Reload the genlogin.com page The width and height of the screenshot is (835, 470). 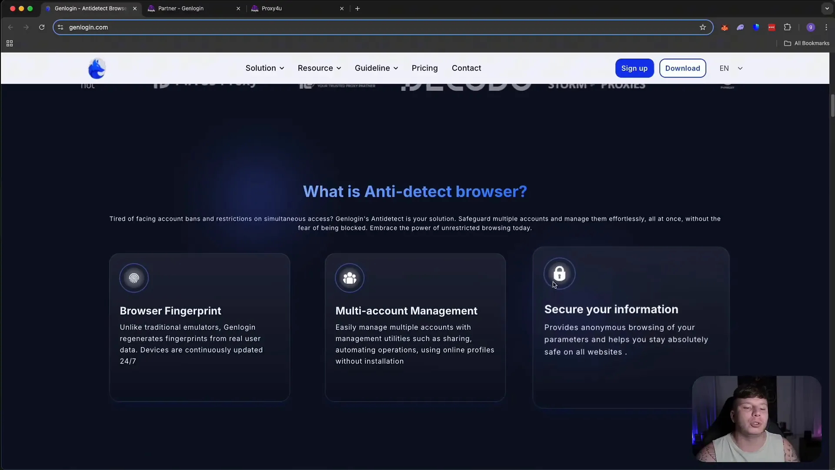pos(42,27)
